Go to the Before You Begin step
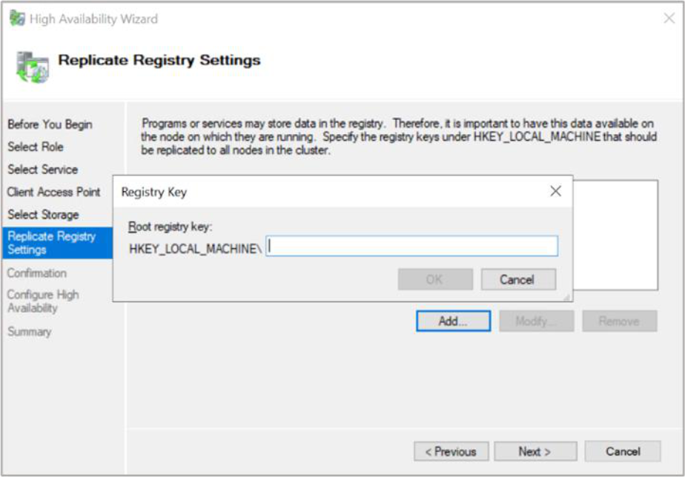 pyautogui.click(x=50, y=124)
